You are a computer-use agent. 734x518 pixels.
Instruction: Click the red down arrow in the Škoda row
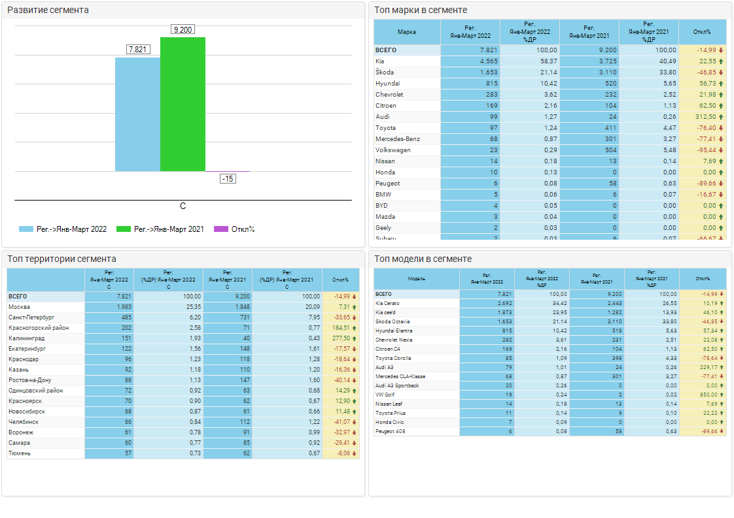(x=721, y=73)
